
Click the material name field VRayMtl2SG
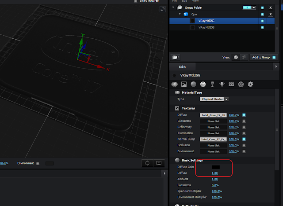point(190,75)
